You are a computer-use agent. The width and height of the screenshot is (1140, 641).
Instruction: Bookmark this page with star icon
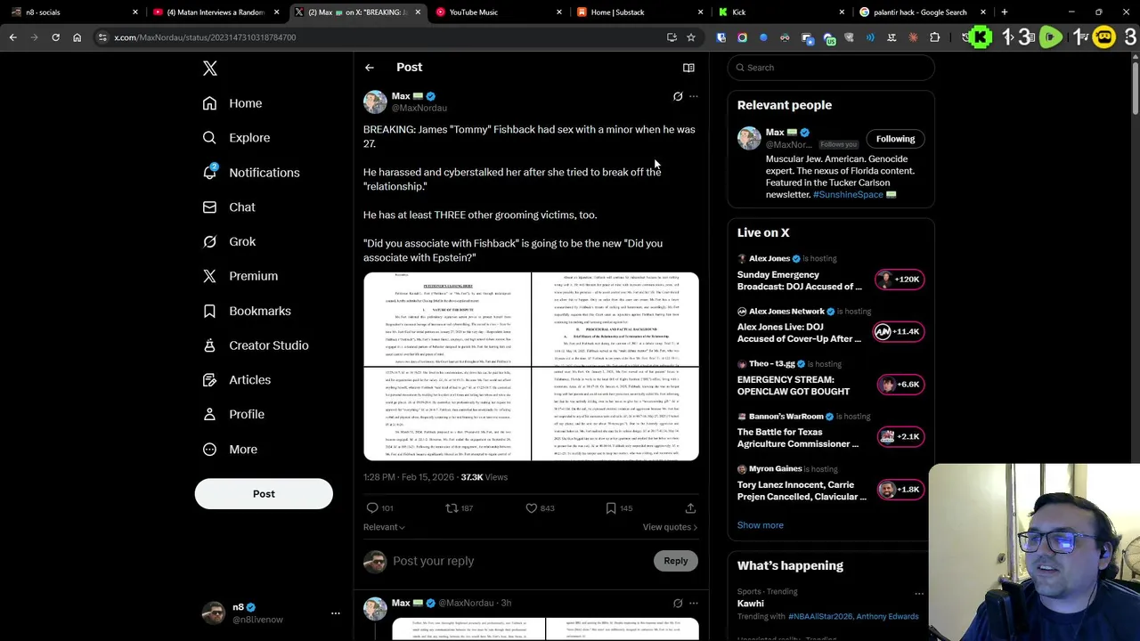pos(690,37)
